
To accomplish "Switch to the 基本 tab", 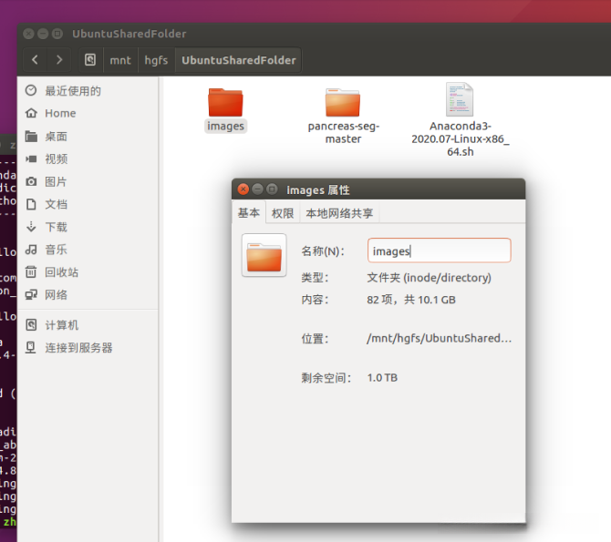I will 249,212.
